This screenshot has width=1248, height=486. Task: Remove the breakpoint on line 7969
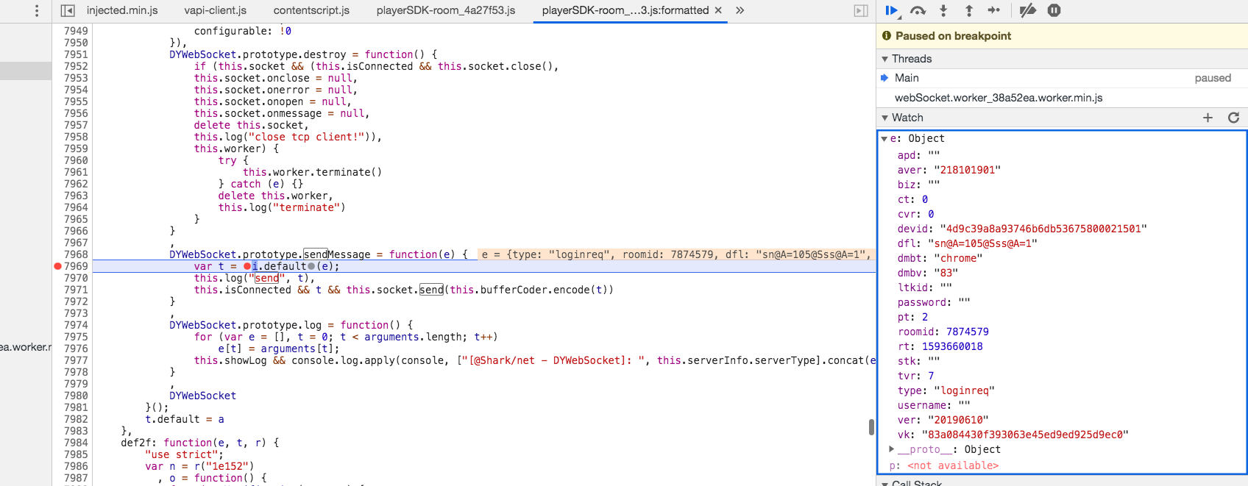[58, 266]
